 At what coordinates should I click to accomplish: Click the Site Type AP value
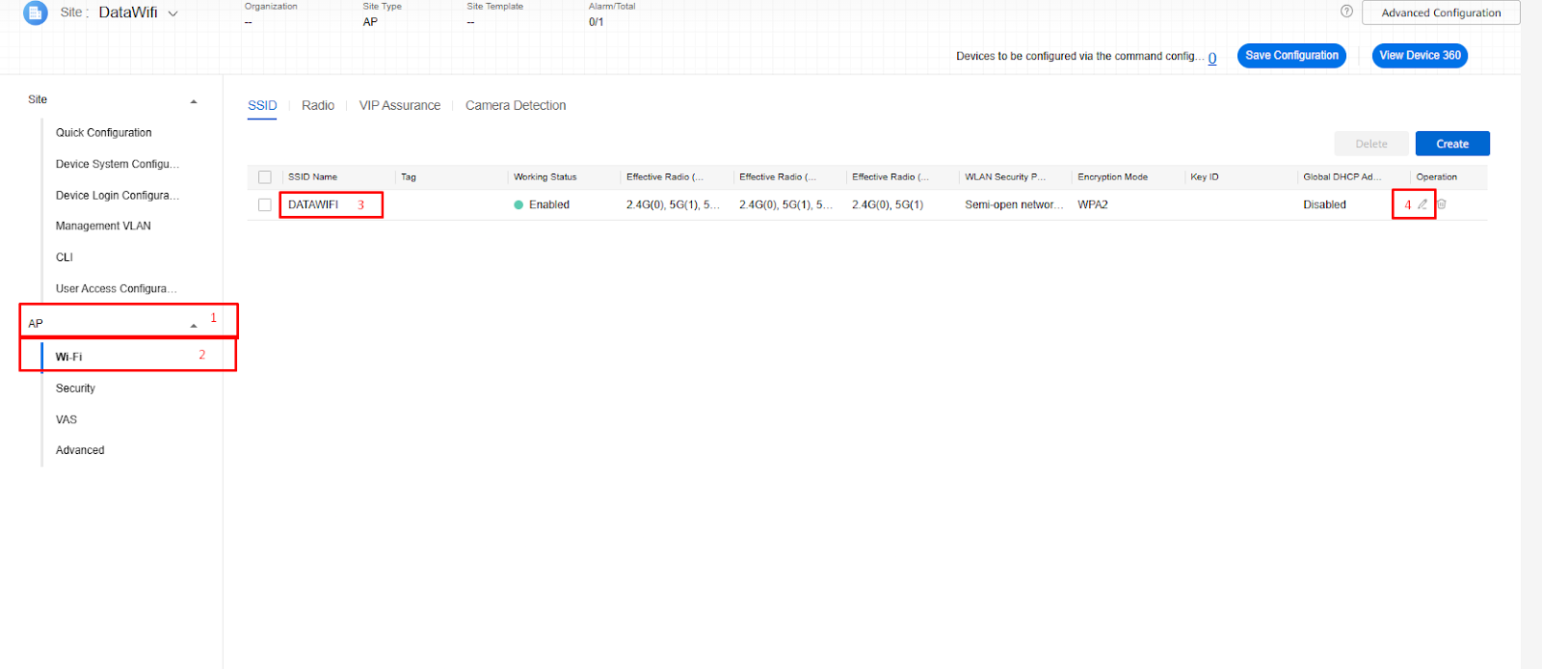pos(370,22)
